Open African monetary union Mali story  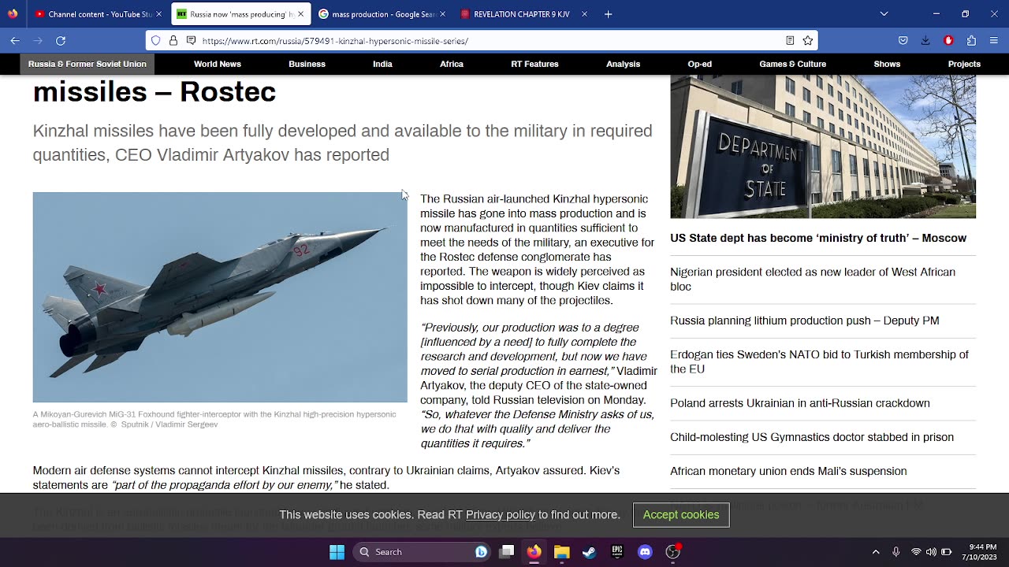pyautogui.click(x=788, y=471)
